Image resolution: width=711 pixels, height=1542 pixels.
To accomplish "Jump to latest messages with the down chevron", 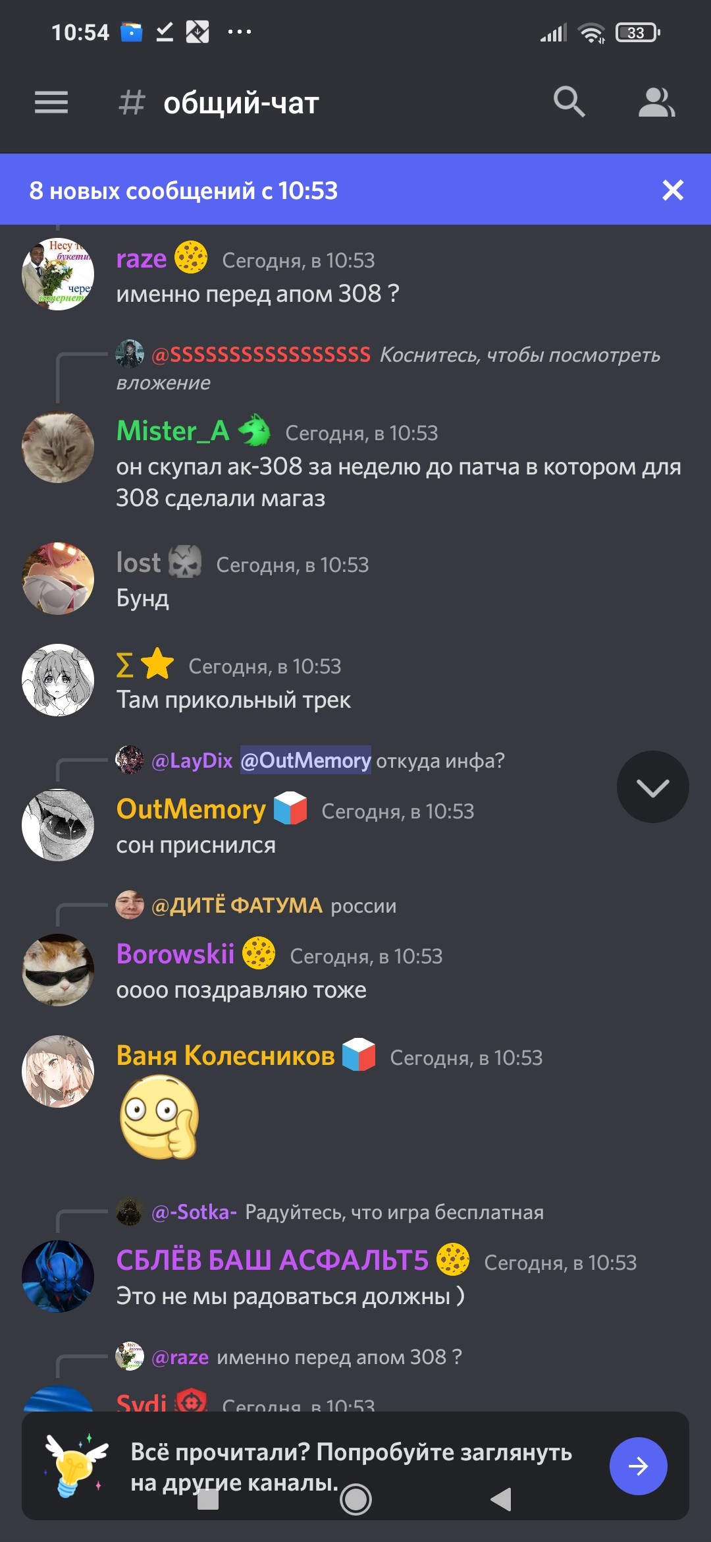I will click(x=652, y=787).
